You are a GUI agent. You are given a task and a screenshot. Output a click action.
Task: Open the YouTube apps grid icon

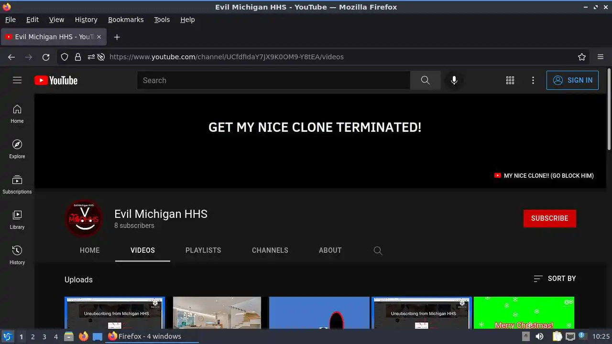[510, 80]
